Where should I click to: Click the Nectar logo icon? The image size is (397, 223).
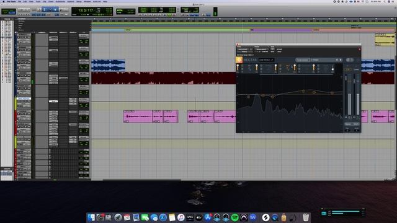(x=239, y=59)
